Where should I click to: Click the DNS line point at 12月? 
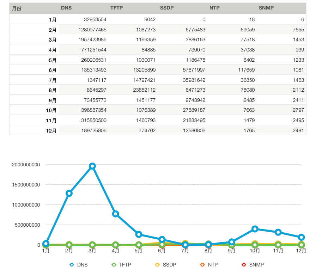(x=301, y=237)
